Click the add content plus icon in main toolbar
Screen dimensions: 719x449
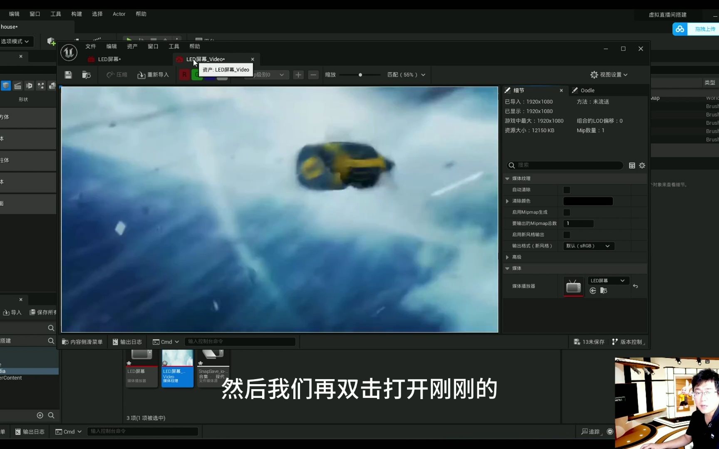point(51,41)
